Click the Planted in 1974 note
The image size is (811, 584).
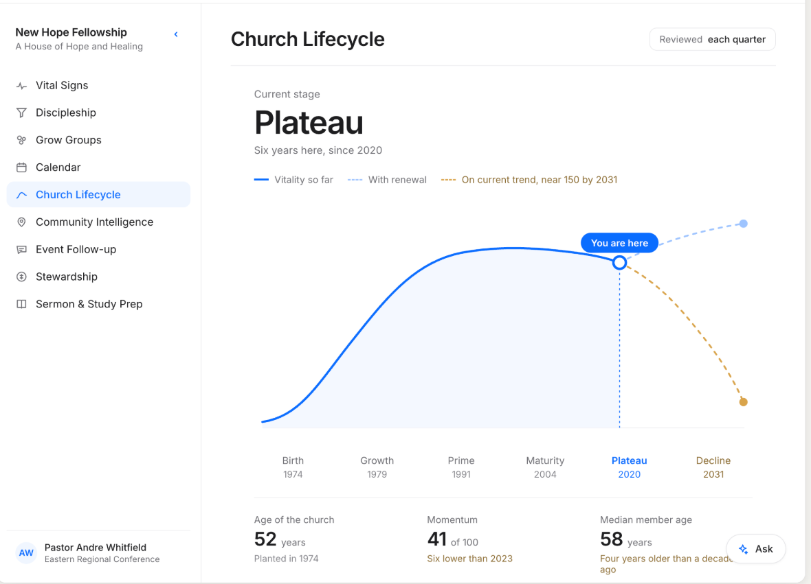[286, 559]
